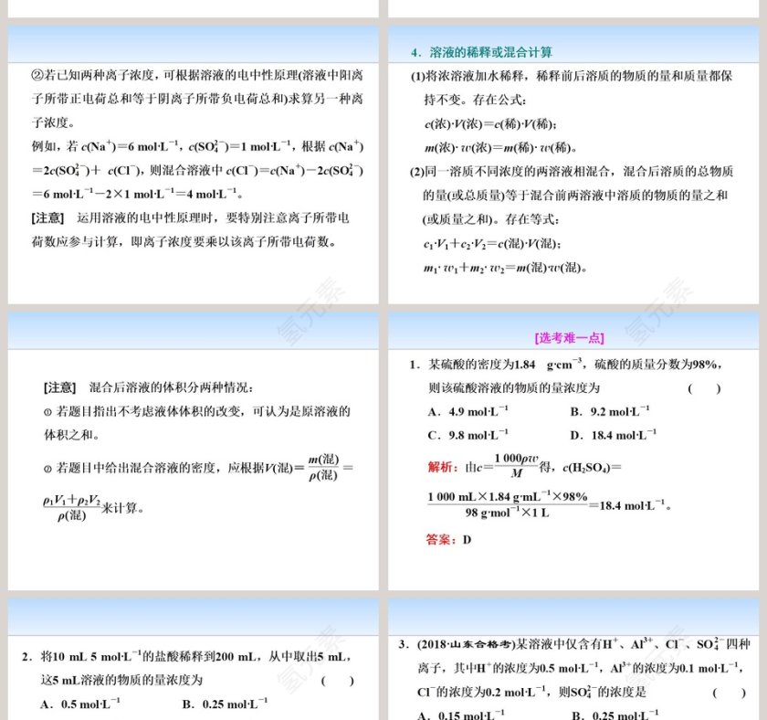Choose option B. 0.25 mol·L⁻¹ in question 2
Screen dimensions: 767x720
pos(226,704)
